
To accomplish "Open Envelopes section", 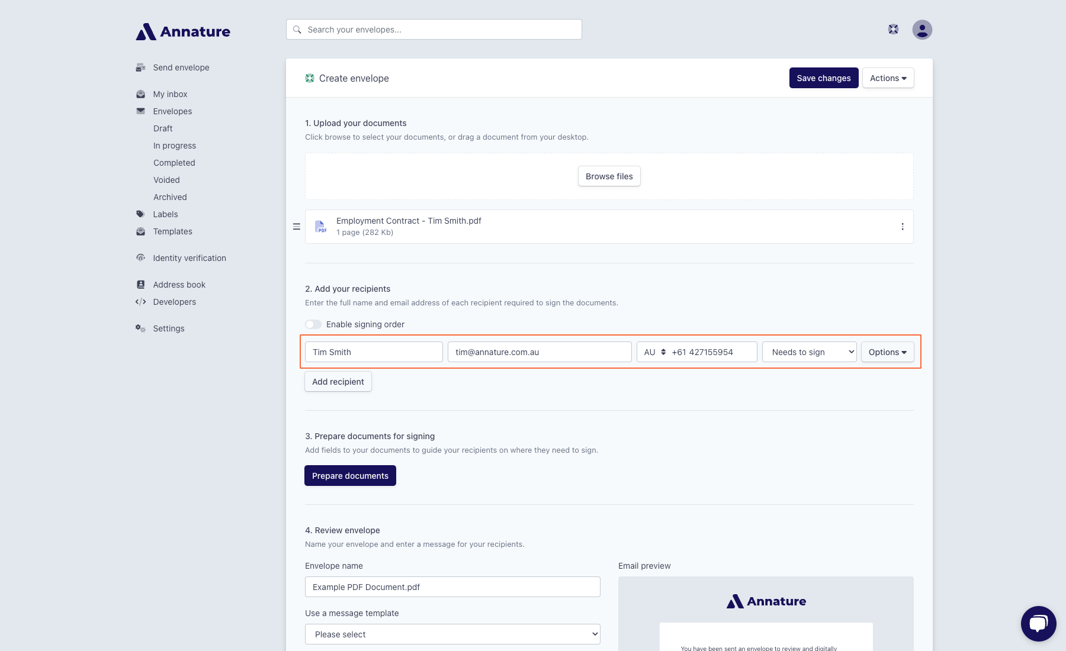I will (172, 111).
